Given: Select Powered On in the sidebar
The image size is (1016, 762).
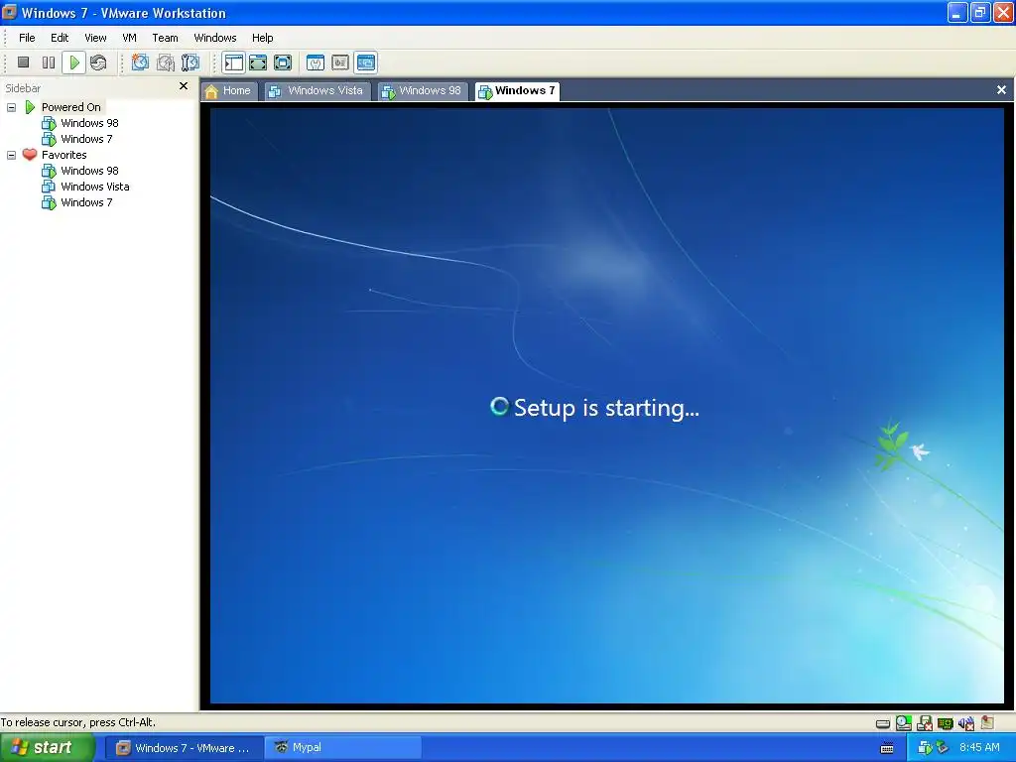Looking at the screenshot, I should 70,107.
